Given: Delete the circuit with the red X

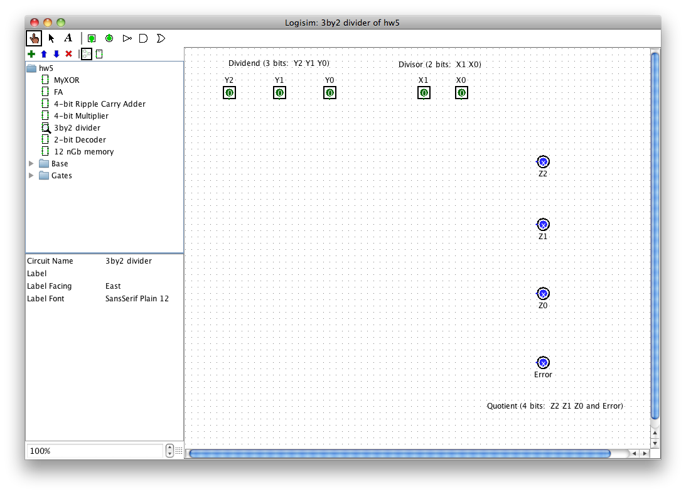Looking at the screenshot, I should coord(69,54).
